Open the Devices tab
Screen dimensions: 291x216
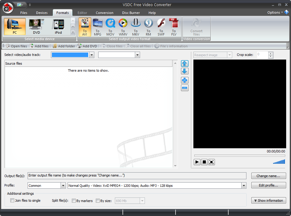coord(42,13)
